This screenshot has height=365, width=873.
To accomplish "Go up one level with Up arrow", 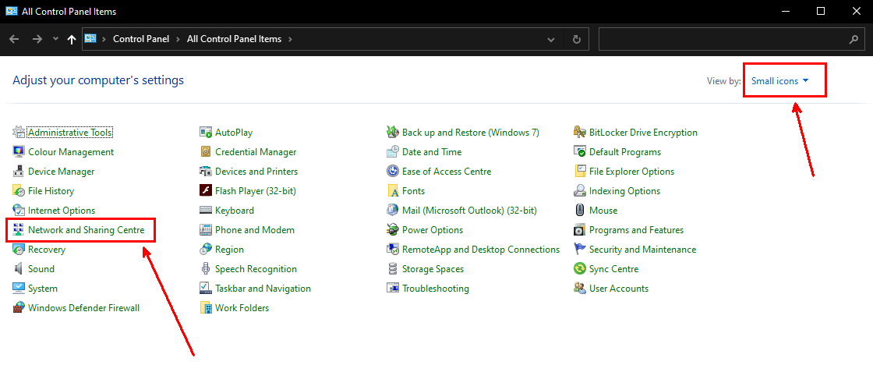I will [71, 39].
